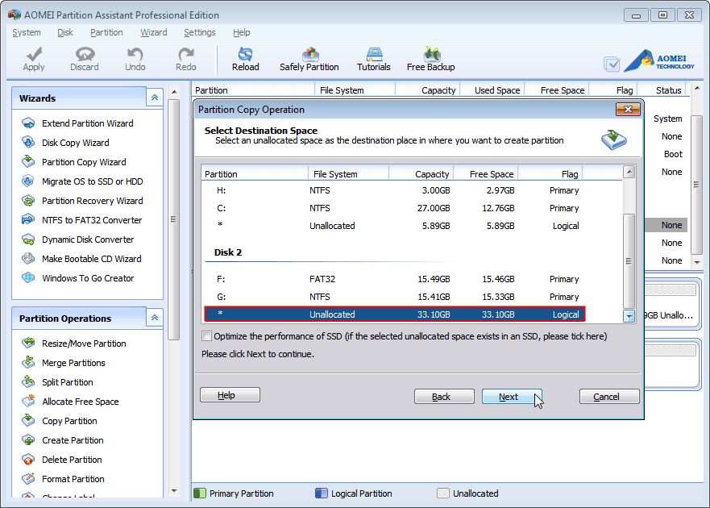Click the Discard toolbar icon

coord(84,58)
